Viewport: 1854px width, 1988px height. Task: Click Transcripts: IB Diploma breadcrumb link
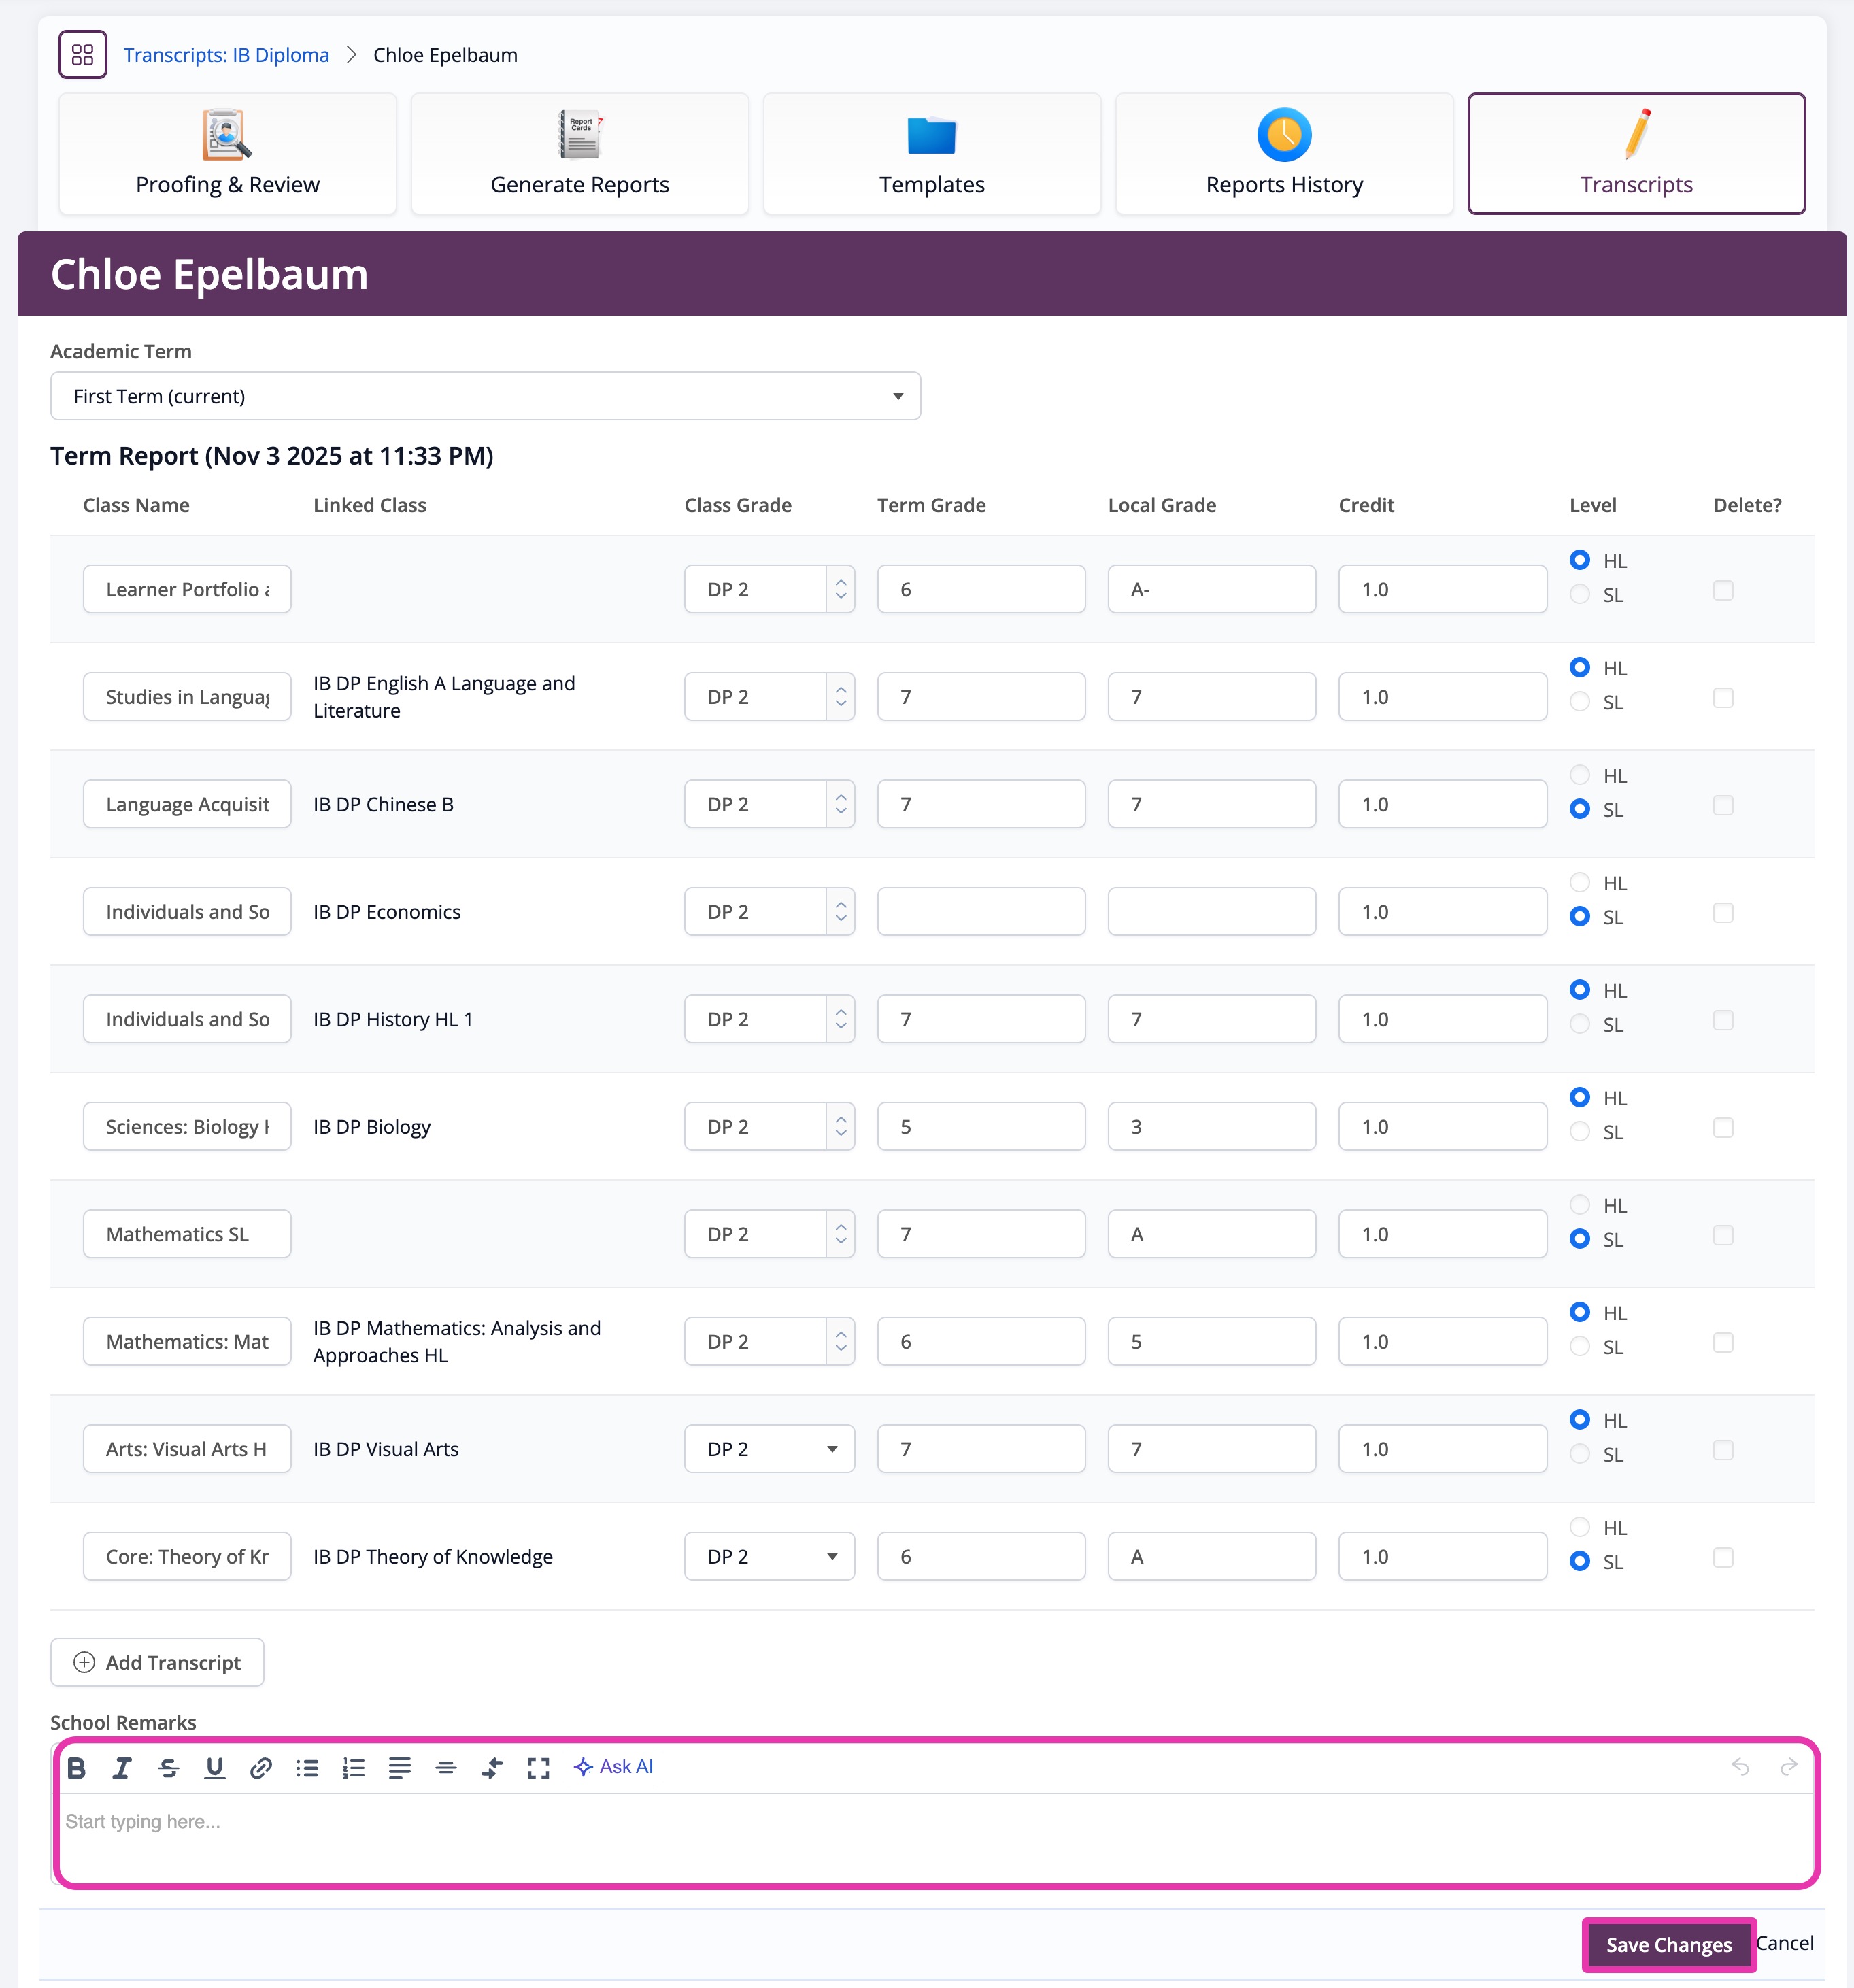[x=226, y=55]
